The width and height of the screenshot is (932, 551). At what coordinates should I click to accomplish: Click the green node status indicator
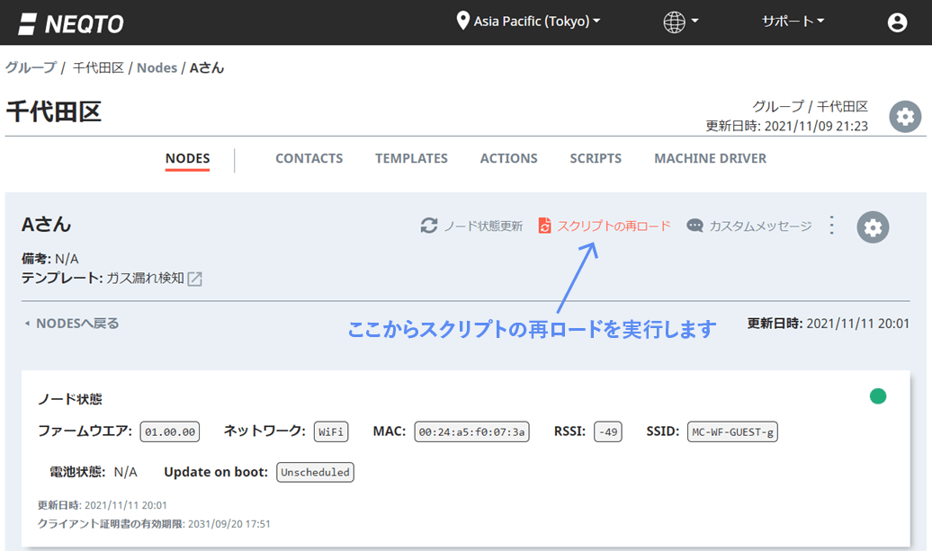click(x=878, y=395)
